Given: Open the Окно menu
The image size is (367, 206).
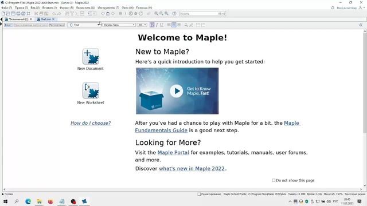Looking at the screenshot, I should tap(127, 7).
